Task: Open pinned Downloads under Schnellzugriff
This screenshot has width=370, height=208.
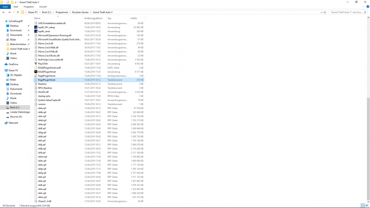Action: coord(16,30)
